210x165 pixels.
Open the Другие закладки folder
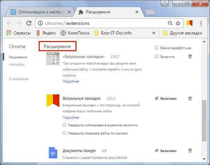point(183,33)
